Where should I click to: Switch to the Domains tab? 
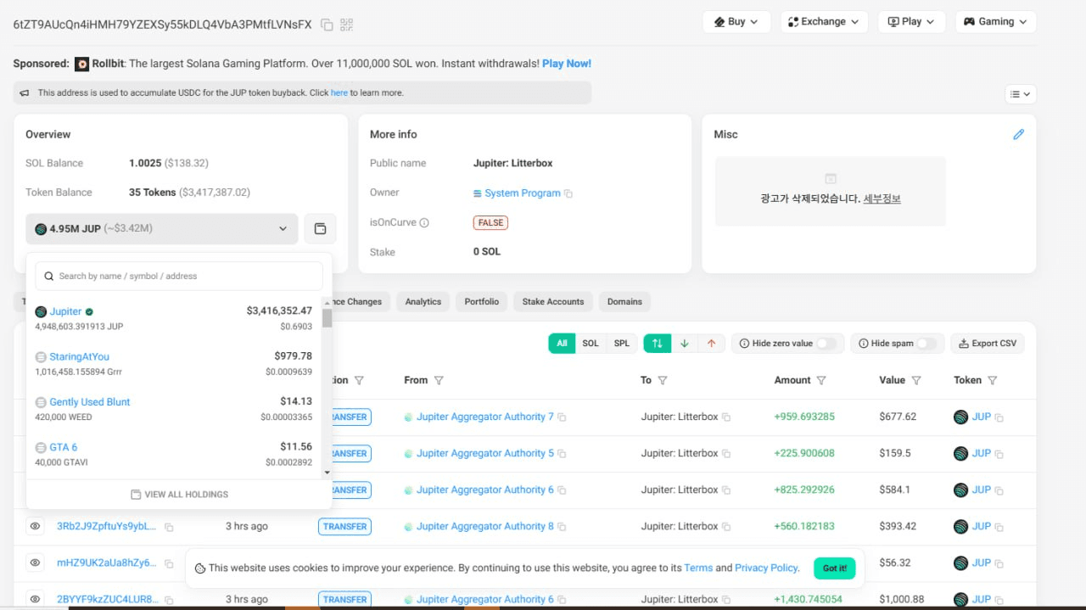click(x=624, y=302)
